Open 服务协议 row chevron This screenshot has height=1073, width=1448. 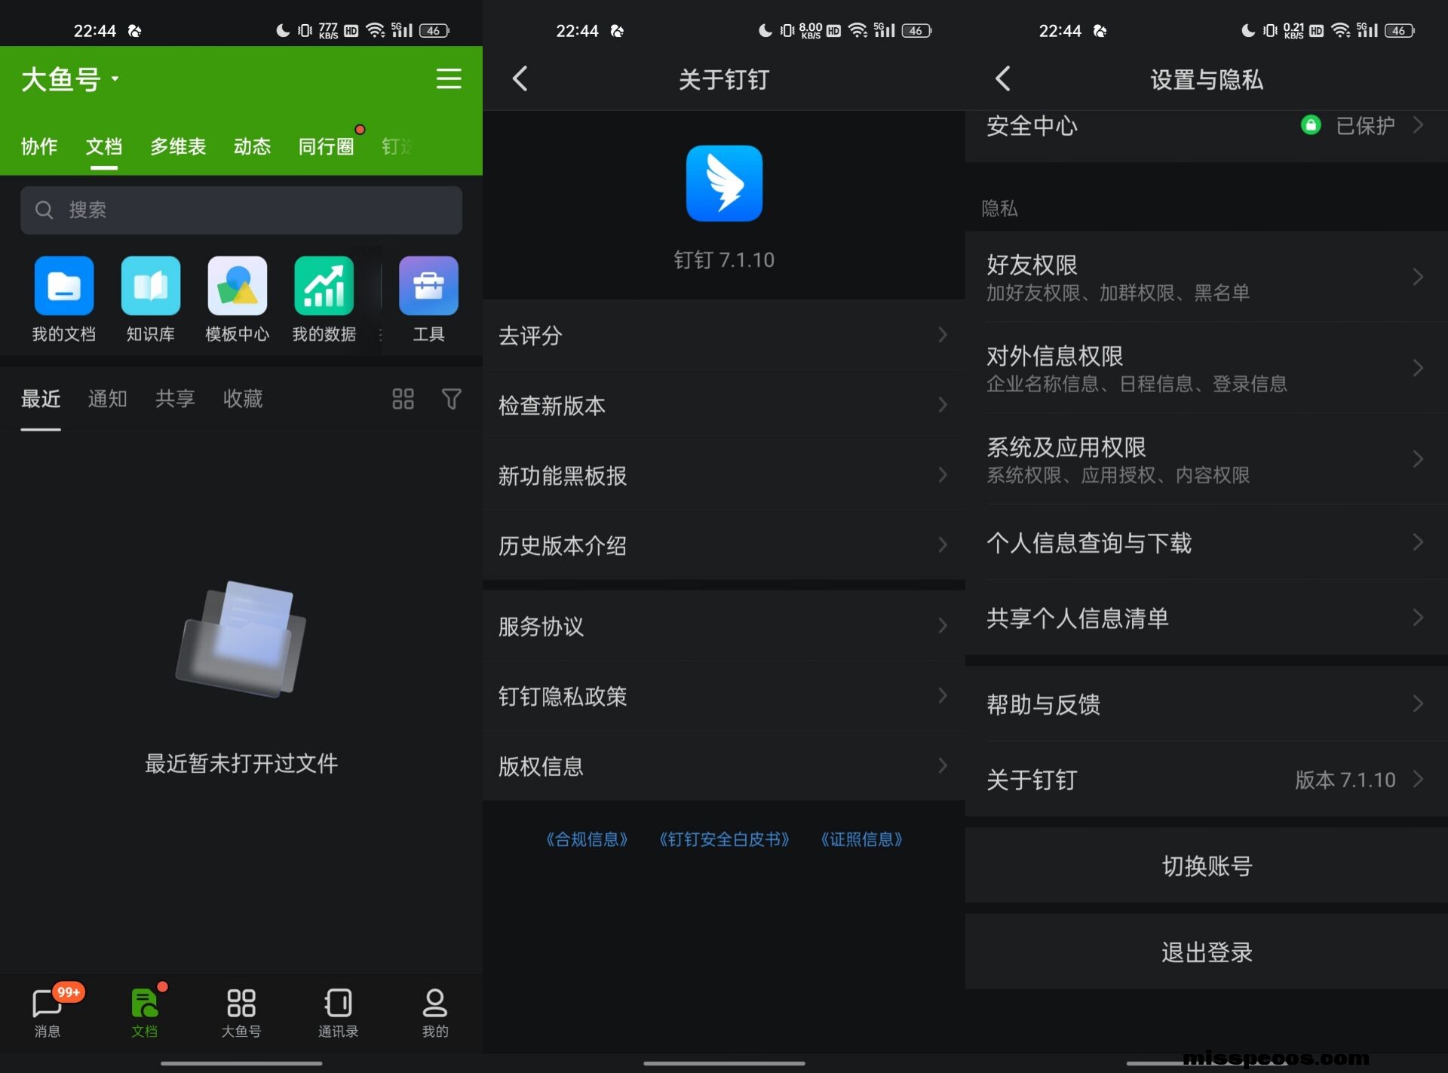(943, 626)
